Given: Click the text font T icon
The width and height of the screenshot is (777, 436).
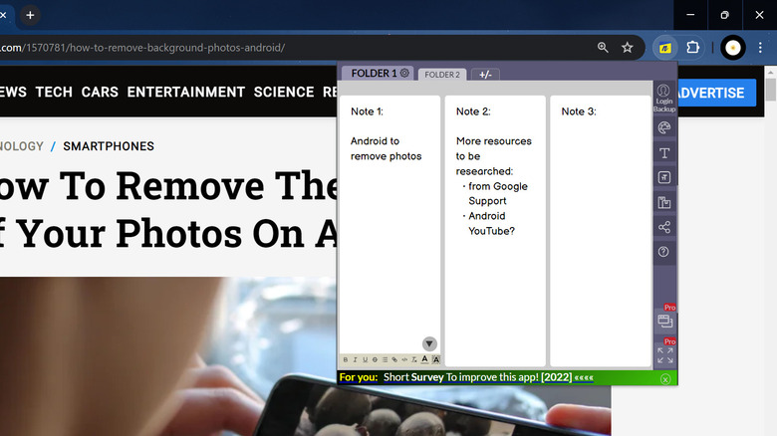Looking at the screenshot, I should [x=664, y=153].
